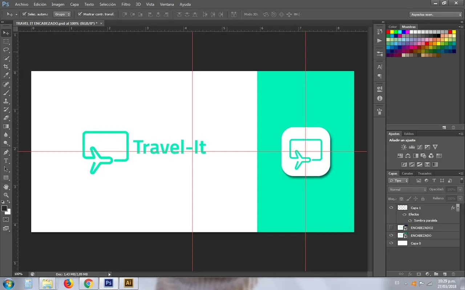This screenshot has height=290, width=465.
Task: Toggle Quick Mask mode icon
Action: pyautogui.click(x=6, y=219)
